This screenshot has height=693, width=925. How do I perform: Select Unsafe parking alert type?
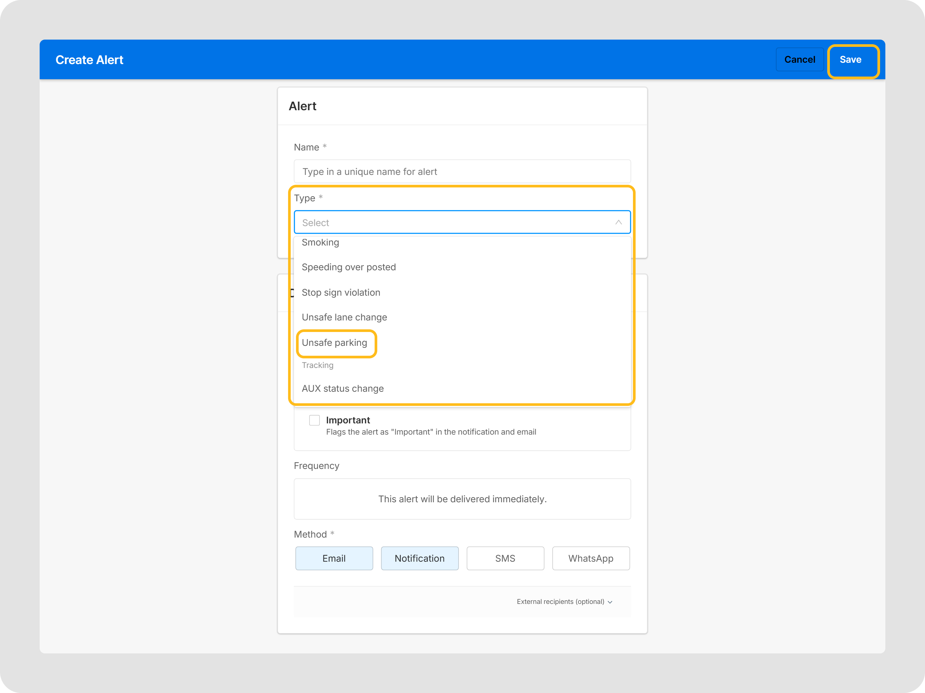(335, 343)
